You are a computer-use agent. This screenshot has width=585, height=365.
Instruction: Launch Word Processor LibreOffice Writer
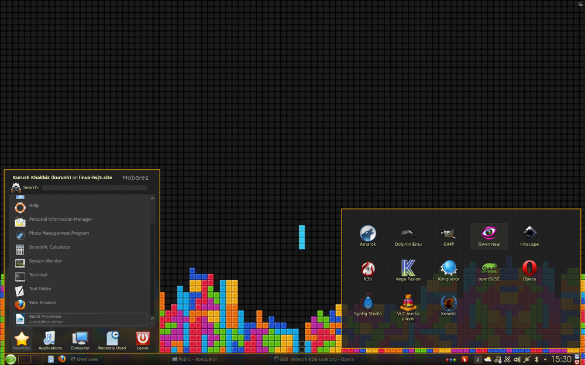(x=81, y=319)
